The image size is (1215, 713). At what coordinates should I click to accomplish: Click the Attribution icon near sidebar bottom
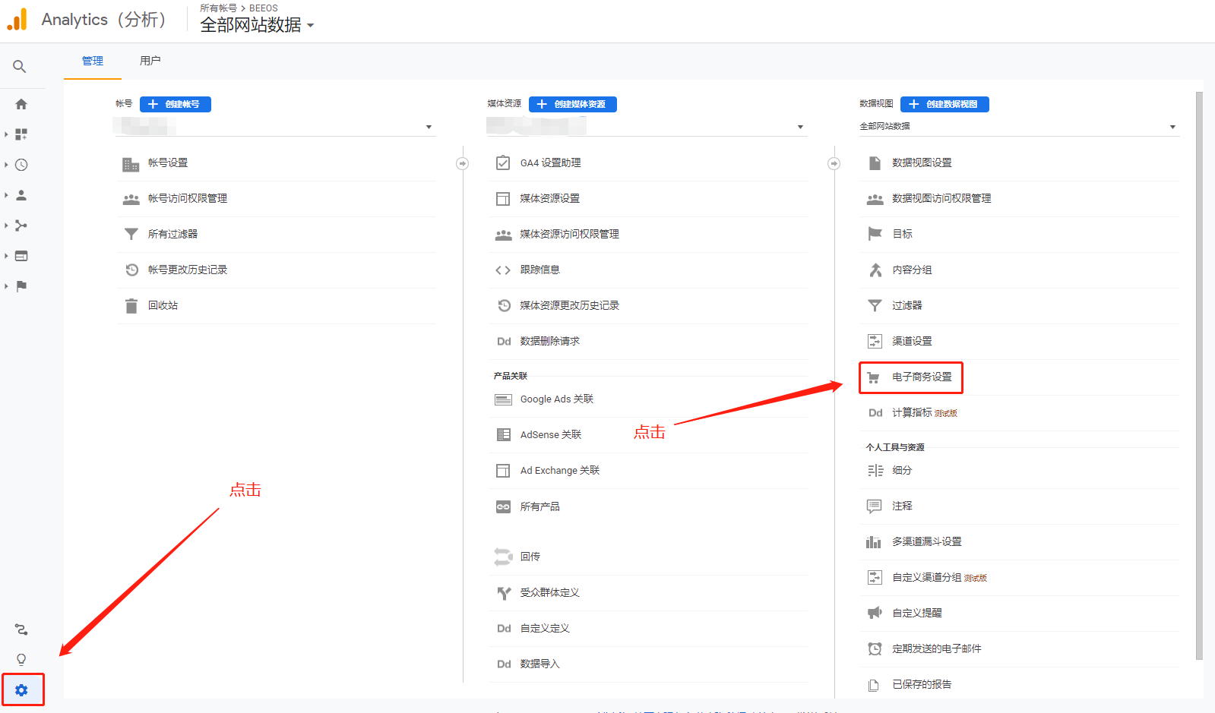pos(21,629)
